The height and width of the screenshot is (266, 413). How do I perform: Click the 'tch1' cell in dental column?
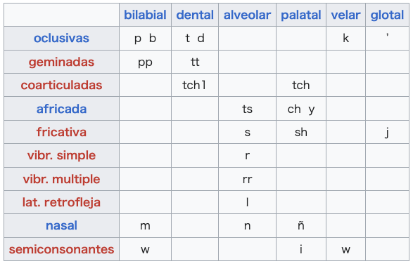[195, 85]
